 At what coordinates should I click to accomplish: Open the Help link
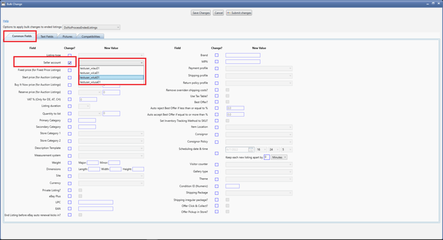pyautogui.click(x=6, y=21)
